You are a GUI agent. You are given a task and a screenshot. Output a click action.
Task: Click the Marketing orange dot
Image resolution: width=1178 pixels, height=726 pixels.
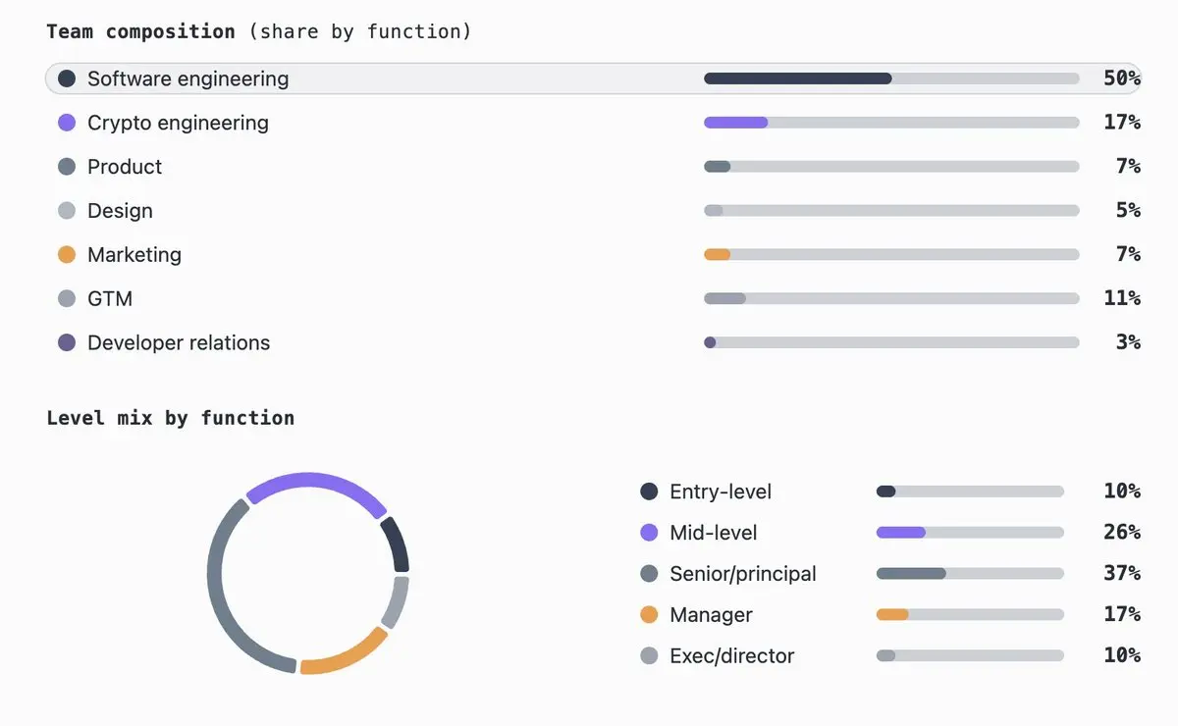click(67, 255)
